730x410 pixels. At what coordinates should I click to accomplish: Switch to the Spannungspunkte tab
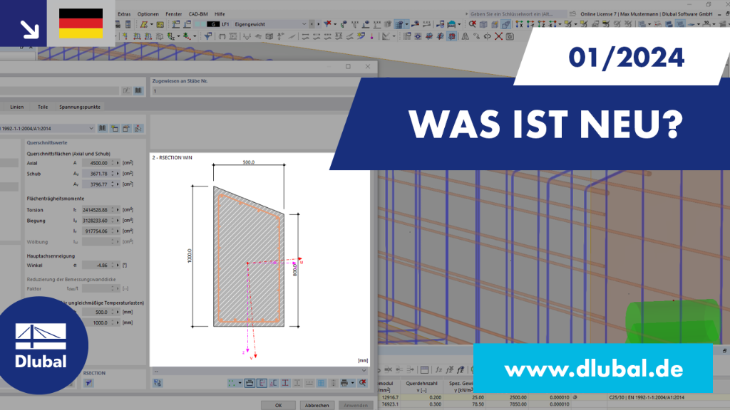(x=80, y=107)
